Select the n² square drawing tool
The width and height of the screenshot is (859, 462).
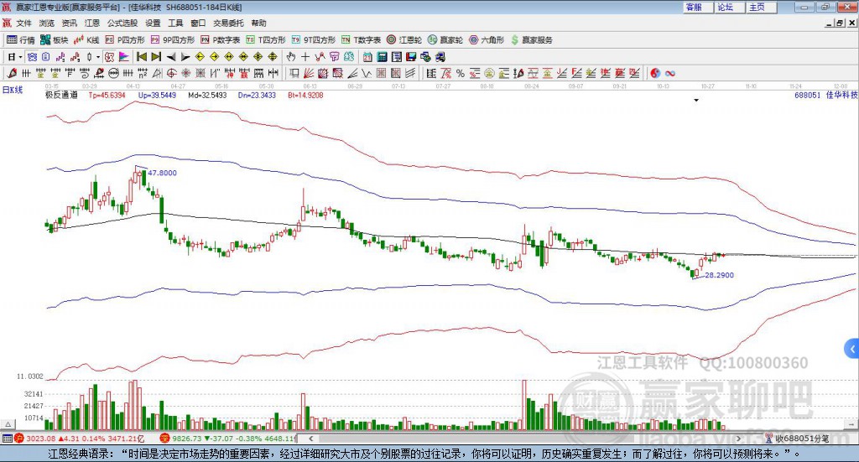tap(143, 73)
